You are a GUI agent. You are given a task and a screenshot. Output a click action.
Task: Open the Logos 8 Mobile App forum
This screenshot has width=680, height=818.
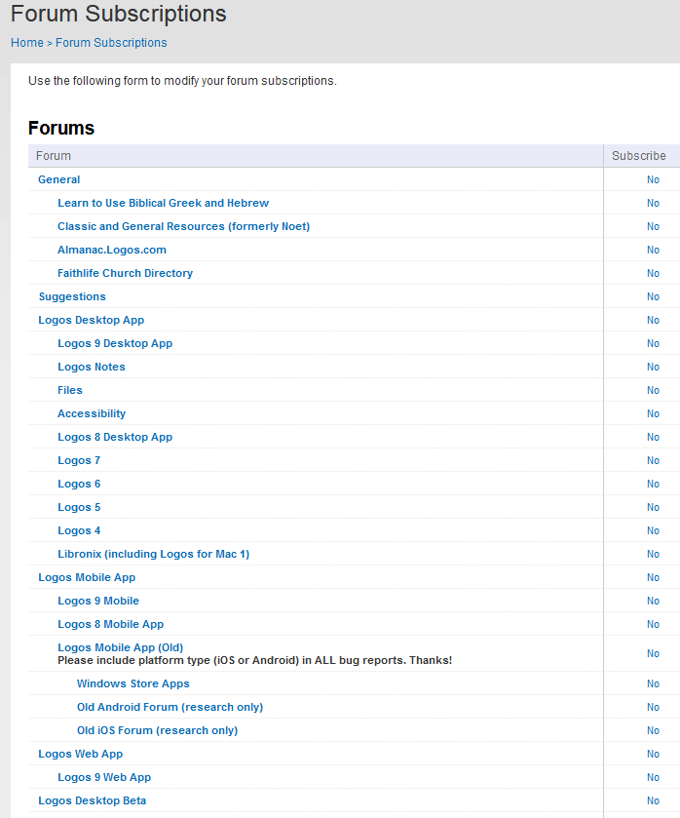(110, 624)
